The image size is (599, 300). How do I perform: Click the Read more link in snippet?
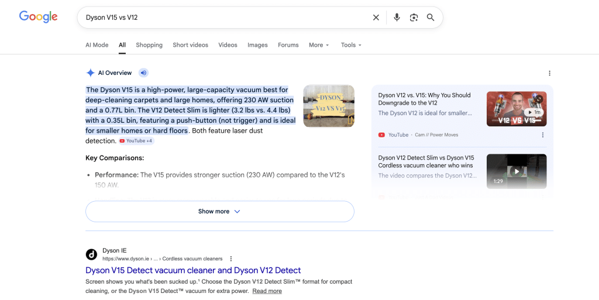(267, 291)
